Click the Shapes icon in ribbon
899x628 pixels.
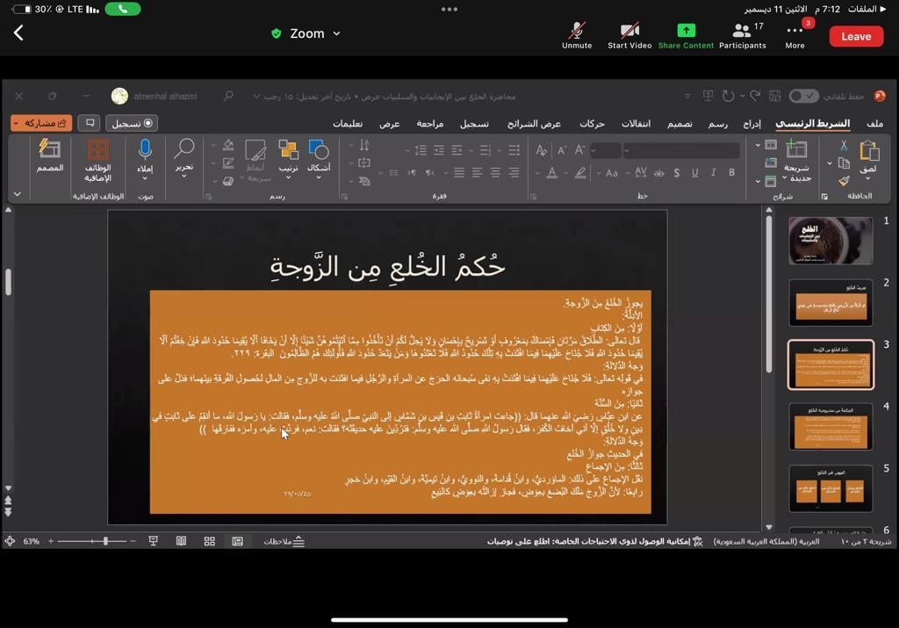point(319,150)
